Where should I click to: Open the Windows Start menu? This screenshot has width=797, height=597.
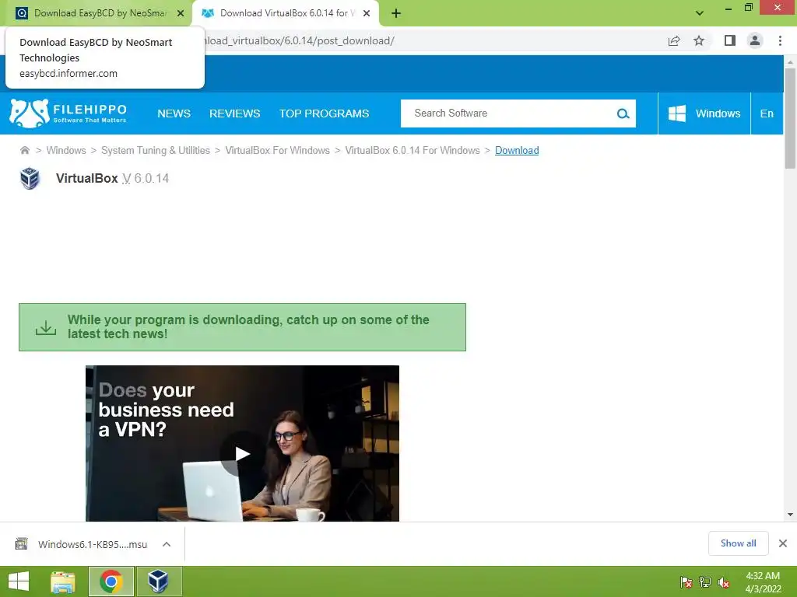tap(19, 581)
